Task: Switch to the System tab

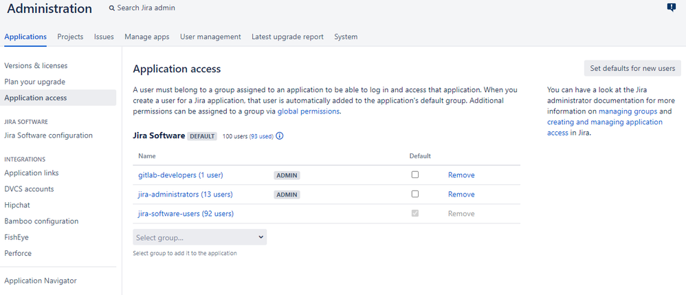Action: pyautogui.click(x=346, y=36)
